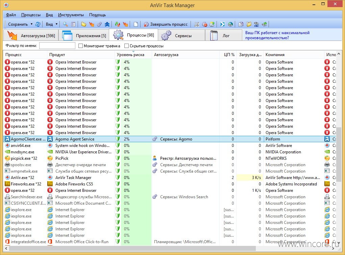Click the refresh icon next to Сохранить
Image resolution: width=345 pixels, height=255 pixels.
click(38, 24)
